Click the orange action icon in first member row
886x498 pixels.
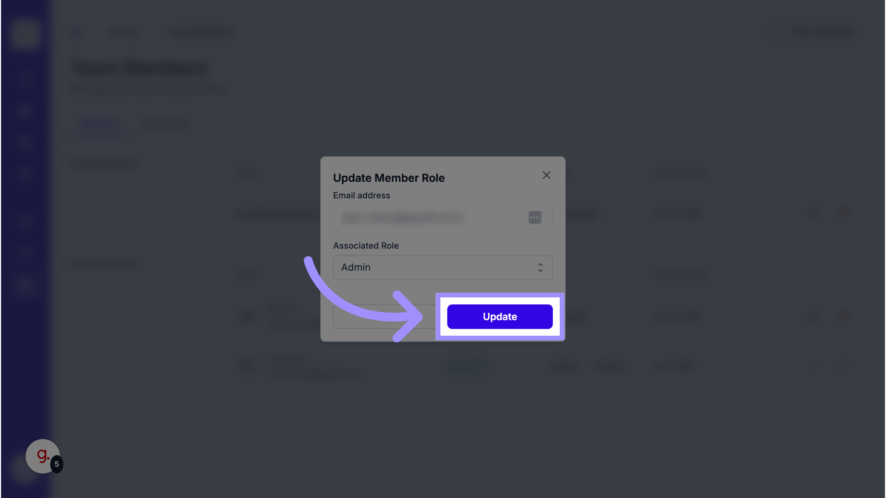pos(842,213)
